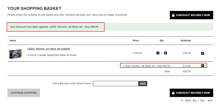This screenshot has width=217, height=106.
Task: Click the payment logo just before PayPal
Action: [203, 101]
